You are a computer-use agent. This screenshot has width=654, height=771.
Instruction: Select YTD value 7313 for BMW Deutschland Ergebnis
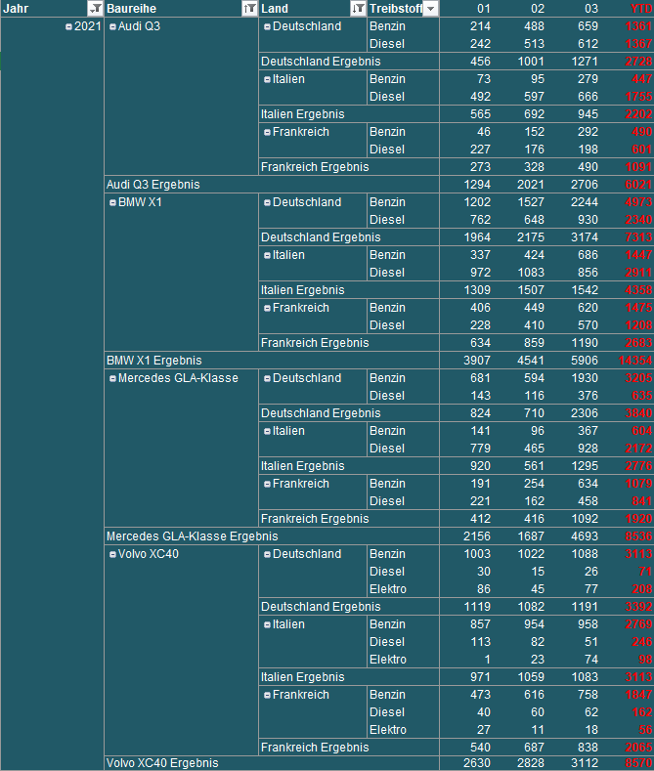[638, 237]
